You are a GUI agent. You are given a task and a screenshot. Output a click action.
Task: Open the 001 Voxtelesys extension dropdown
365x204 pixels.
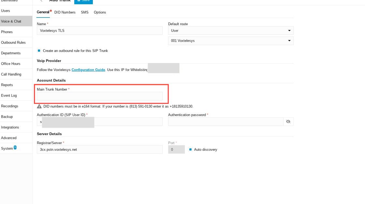(x=231, y=41)
